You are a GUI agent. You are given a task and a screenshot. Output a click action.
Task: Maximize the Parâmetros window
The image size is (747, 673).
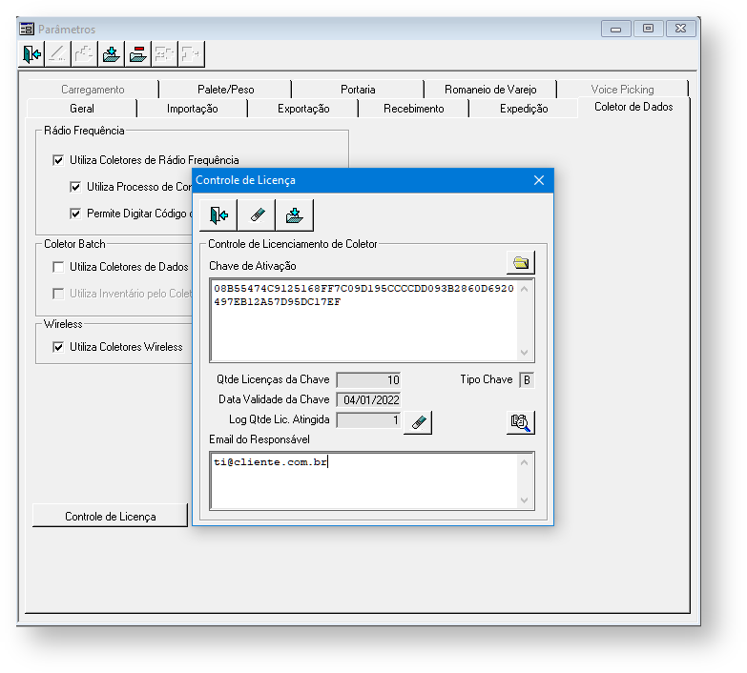649,29
